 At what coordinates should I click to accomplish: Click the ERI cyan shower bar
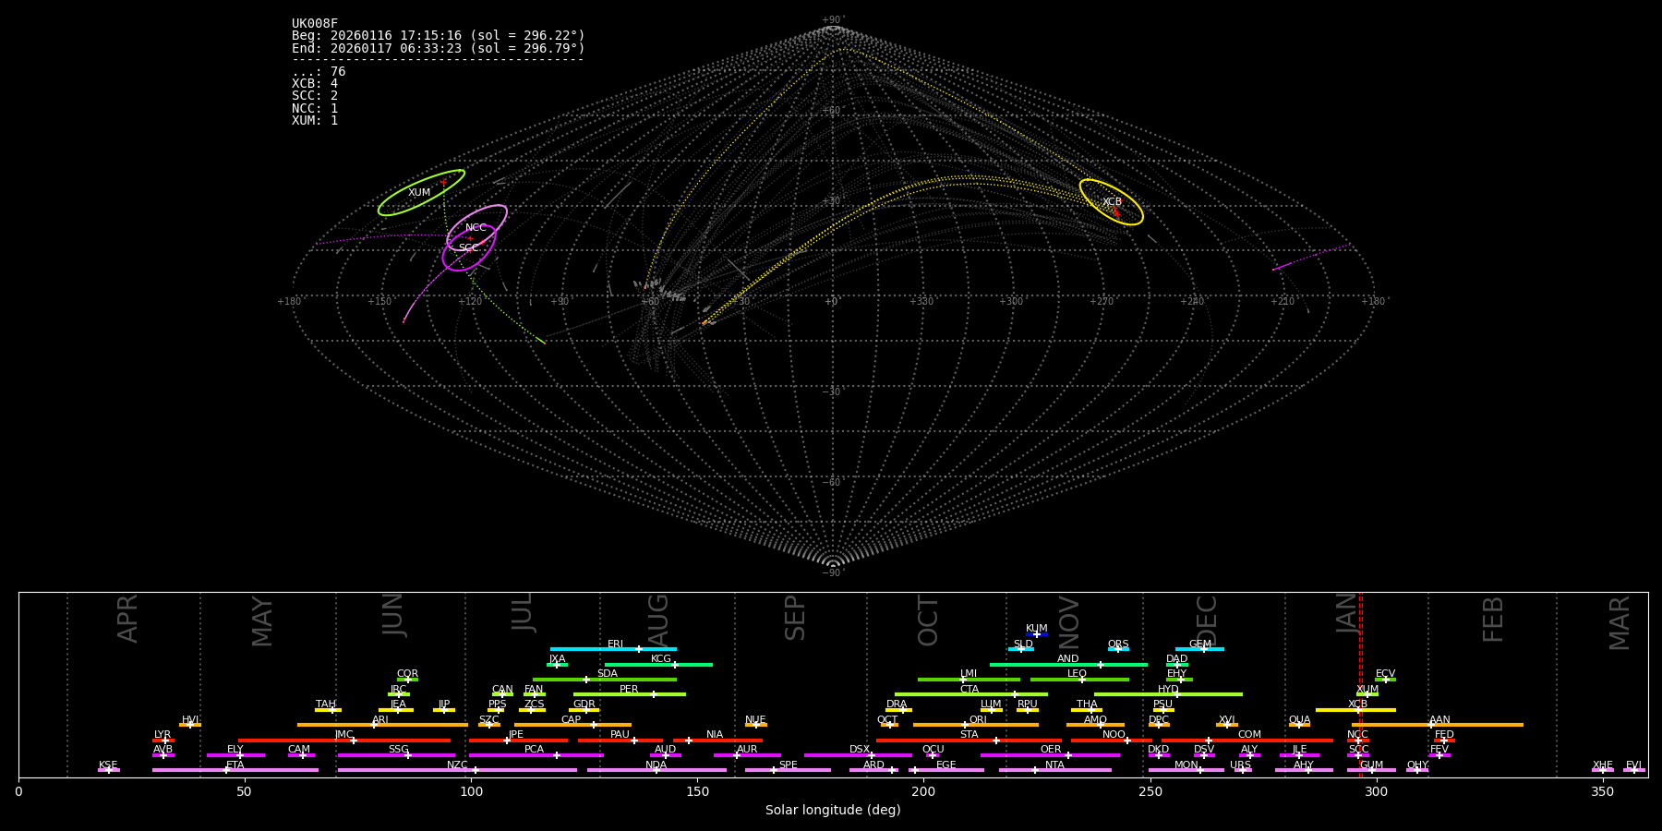click(613, 649)
